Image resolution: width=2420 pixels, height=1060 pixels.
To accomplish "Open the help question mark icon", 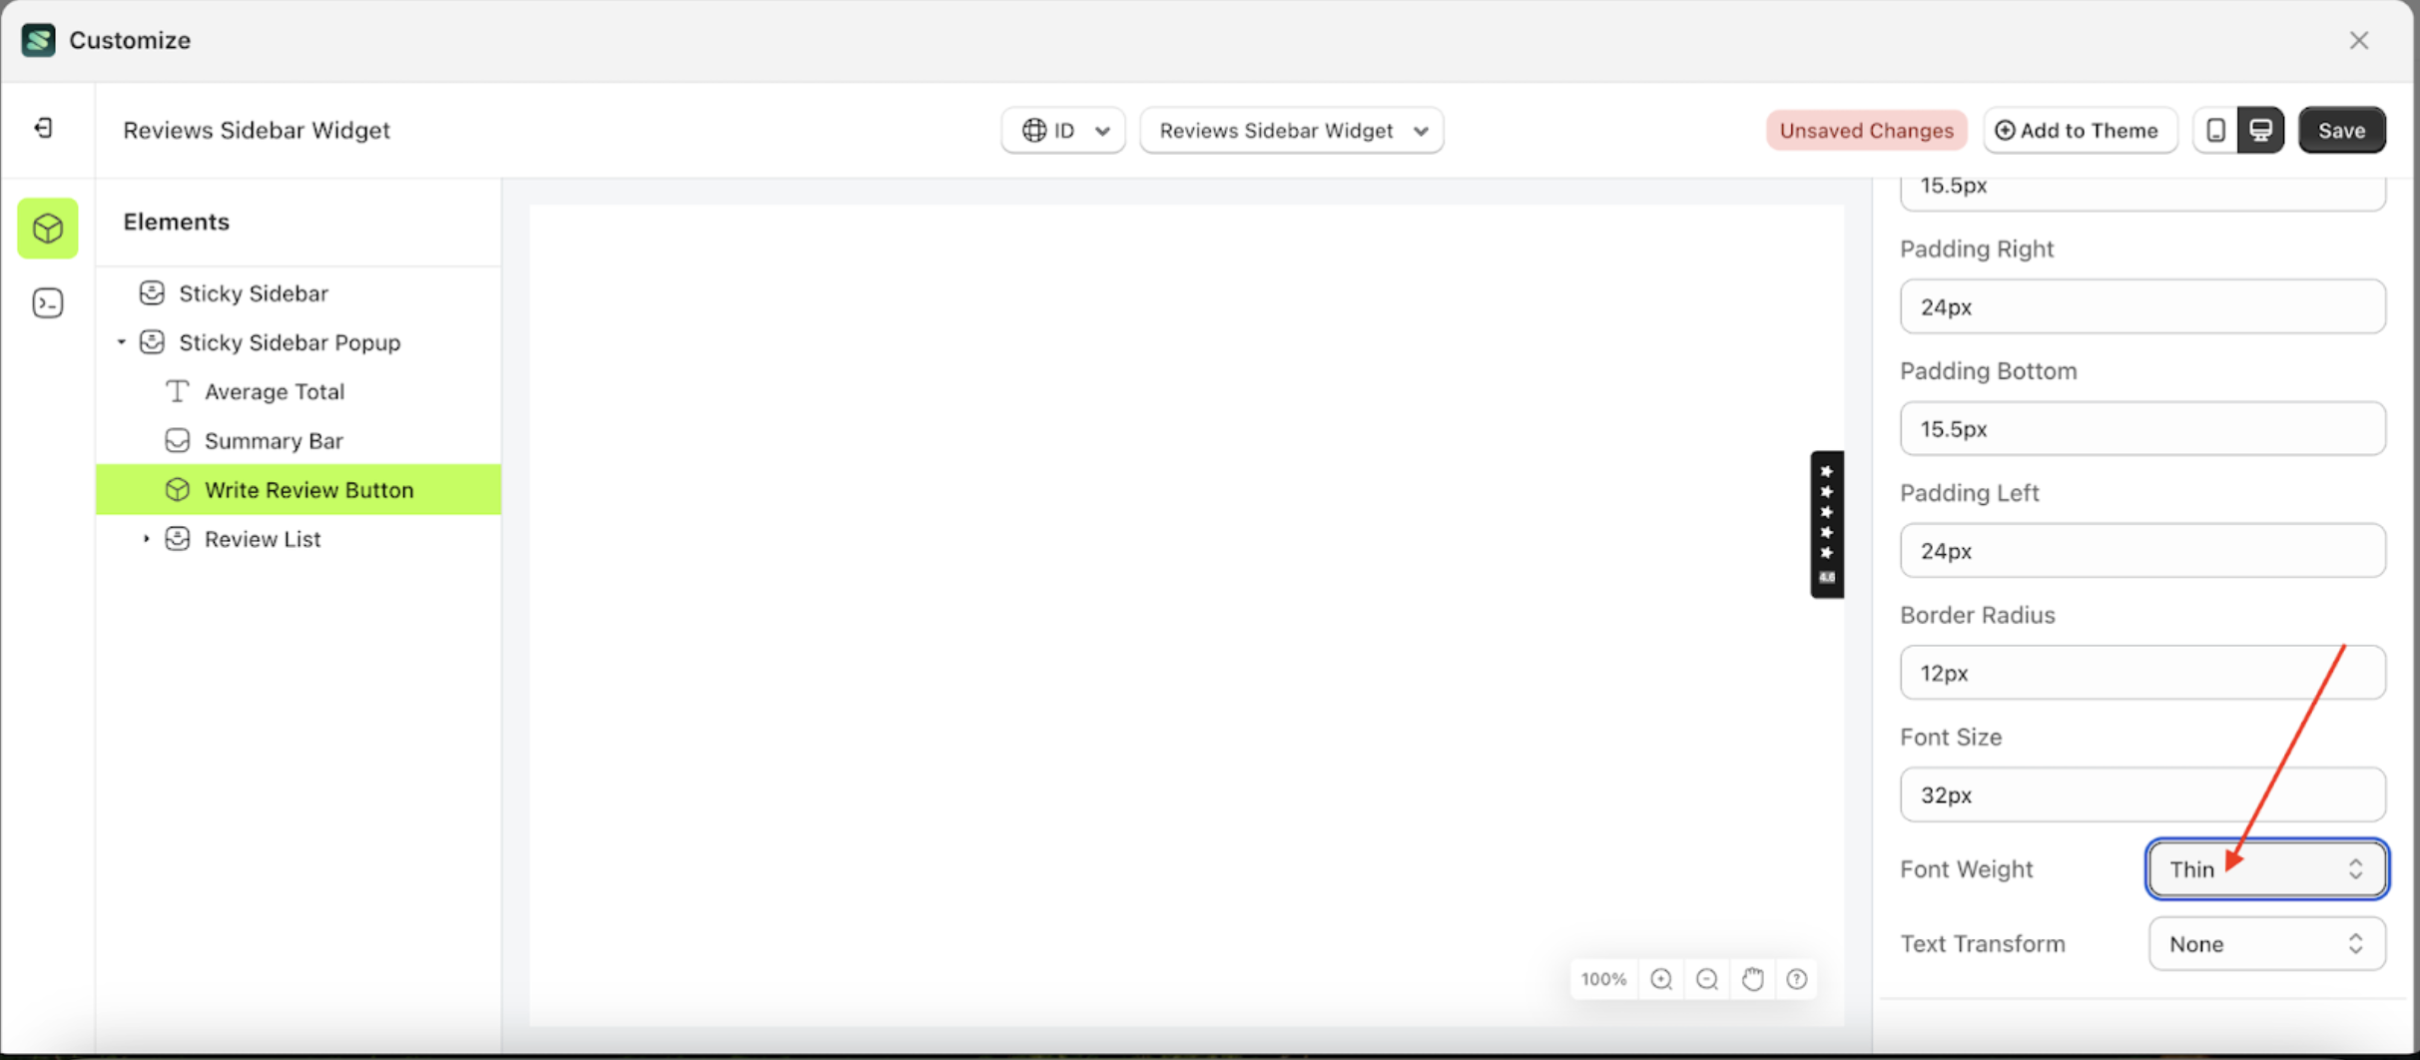I will (x=1798, y=979).
